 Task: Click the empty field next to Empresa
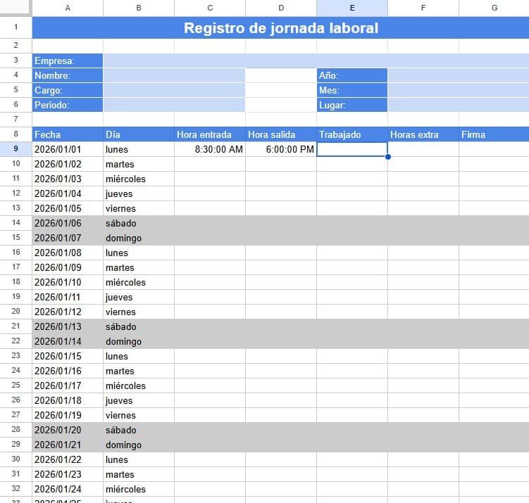pyautogui.click(x=316, y=61)
